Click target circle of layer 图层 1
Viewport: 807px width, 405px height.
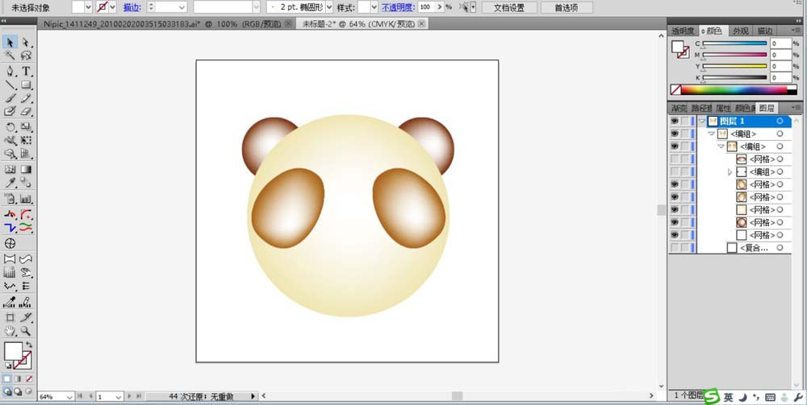pos(780,121)
